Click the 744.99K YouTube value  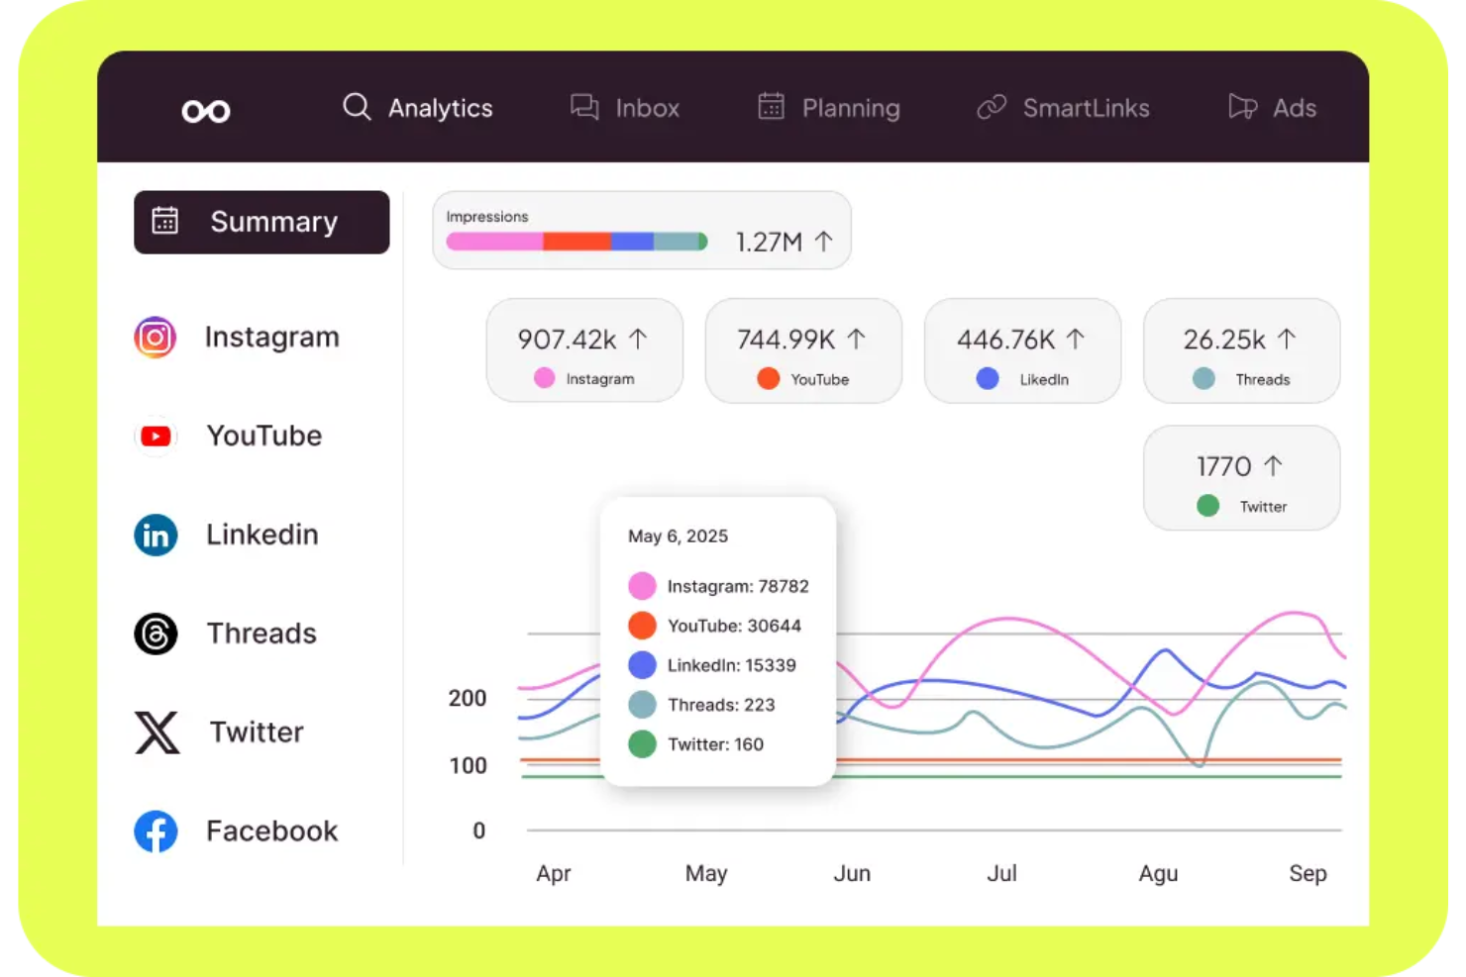[786, 340]
